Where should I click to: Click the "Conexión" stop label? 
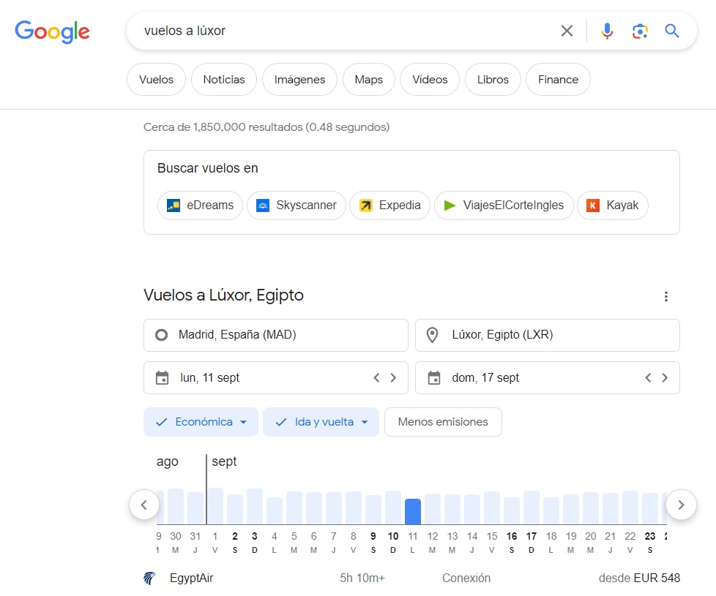tap(466, 578)
